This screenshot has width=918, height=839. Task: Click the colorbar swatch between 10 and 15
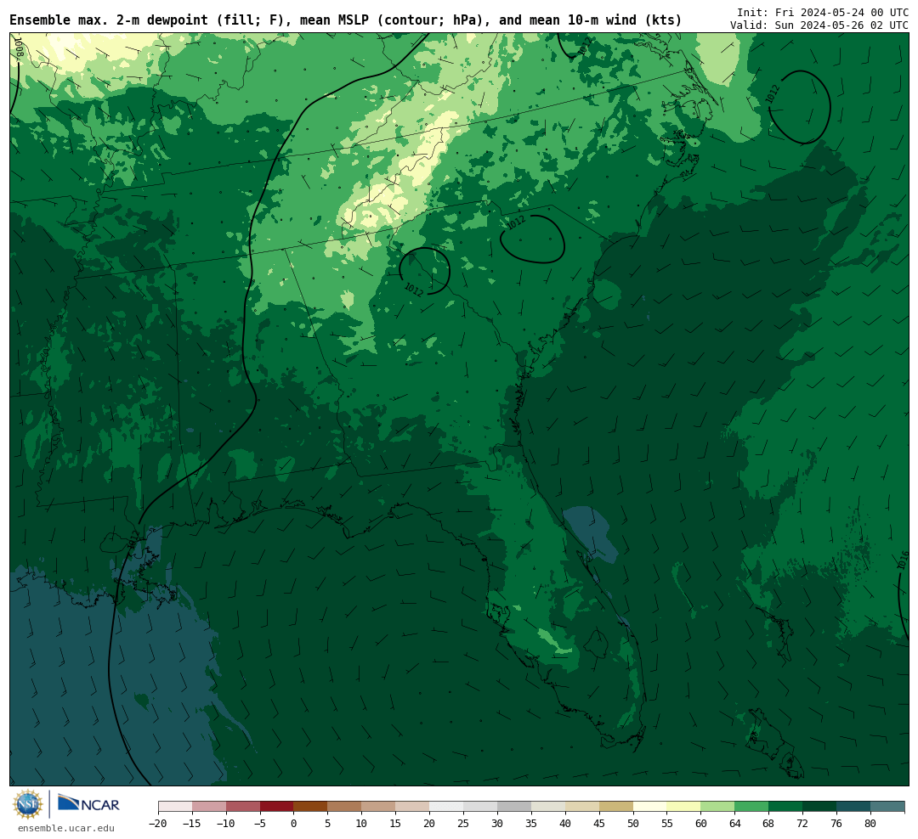pos(379,807)
